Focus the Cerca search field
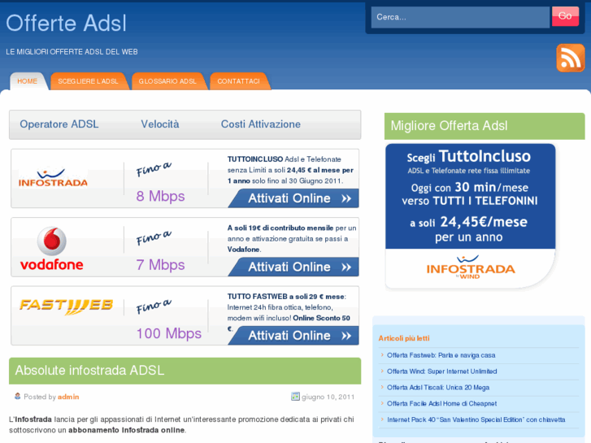The height and width of the screenshot is (443, 591). 460,17
